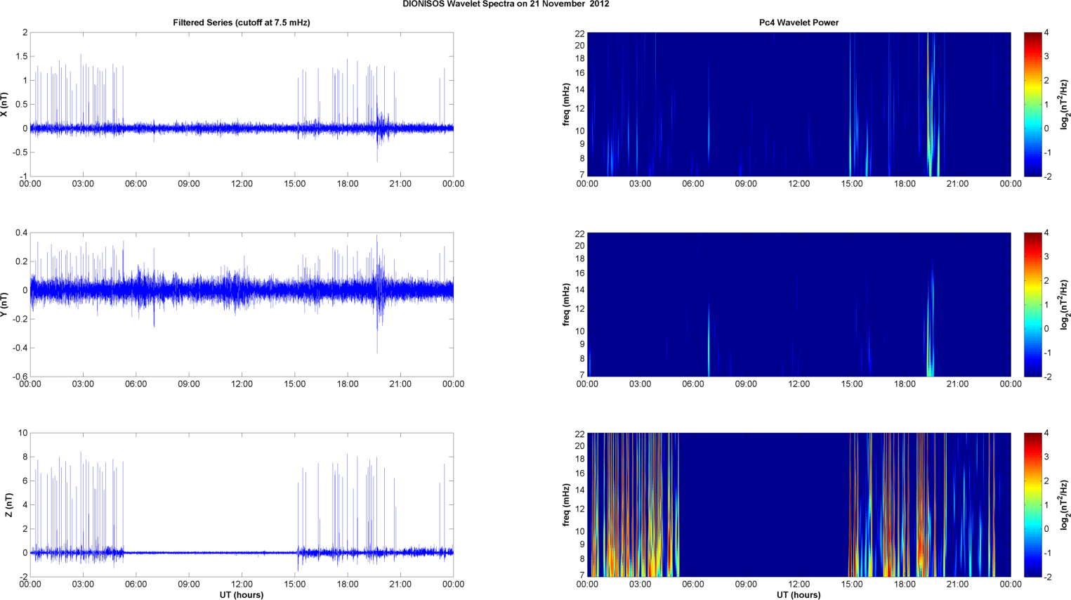Click the "Z (nT)" axis label
The image size is (1071, 600).
[x=8, y=505]
